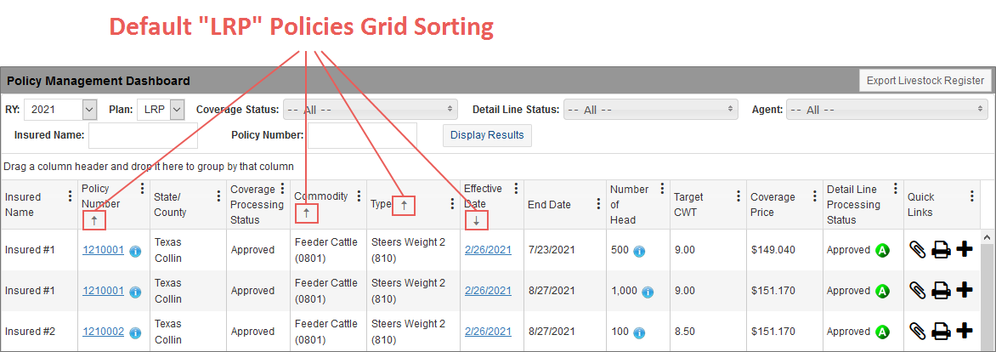Open Effective Date column options menu

pos(515,189)
